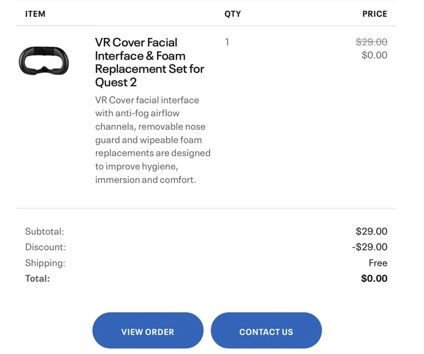Click the PRICE column header

[x=375, y=14]
